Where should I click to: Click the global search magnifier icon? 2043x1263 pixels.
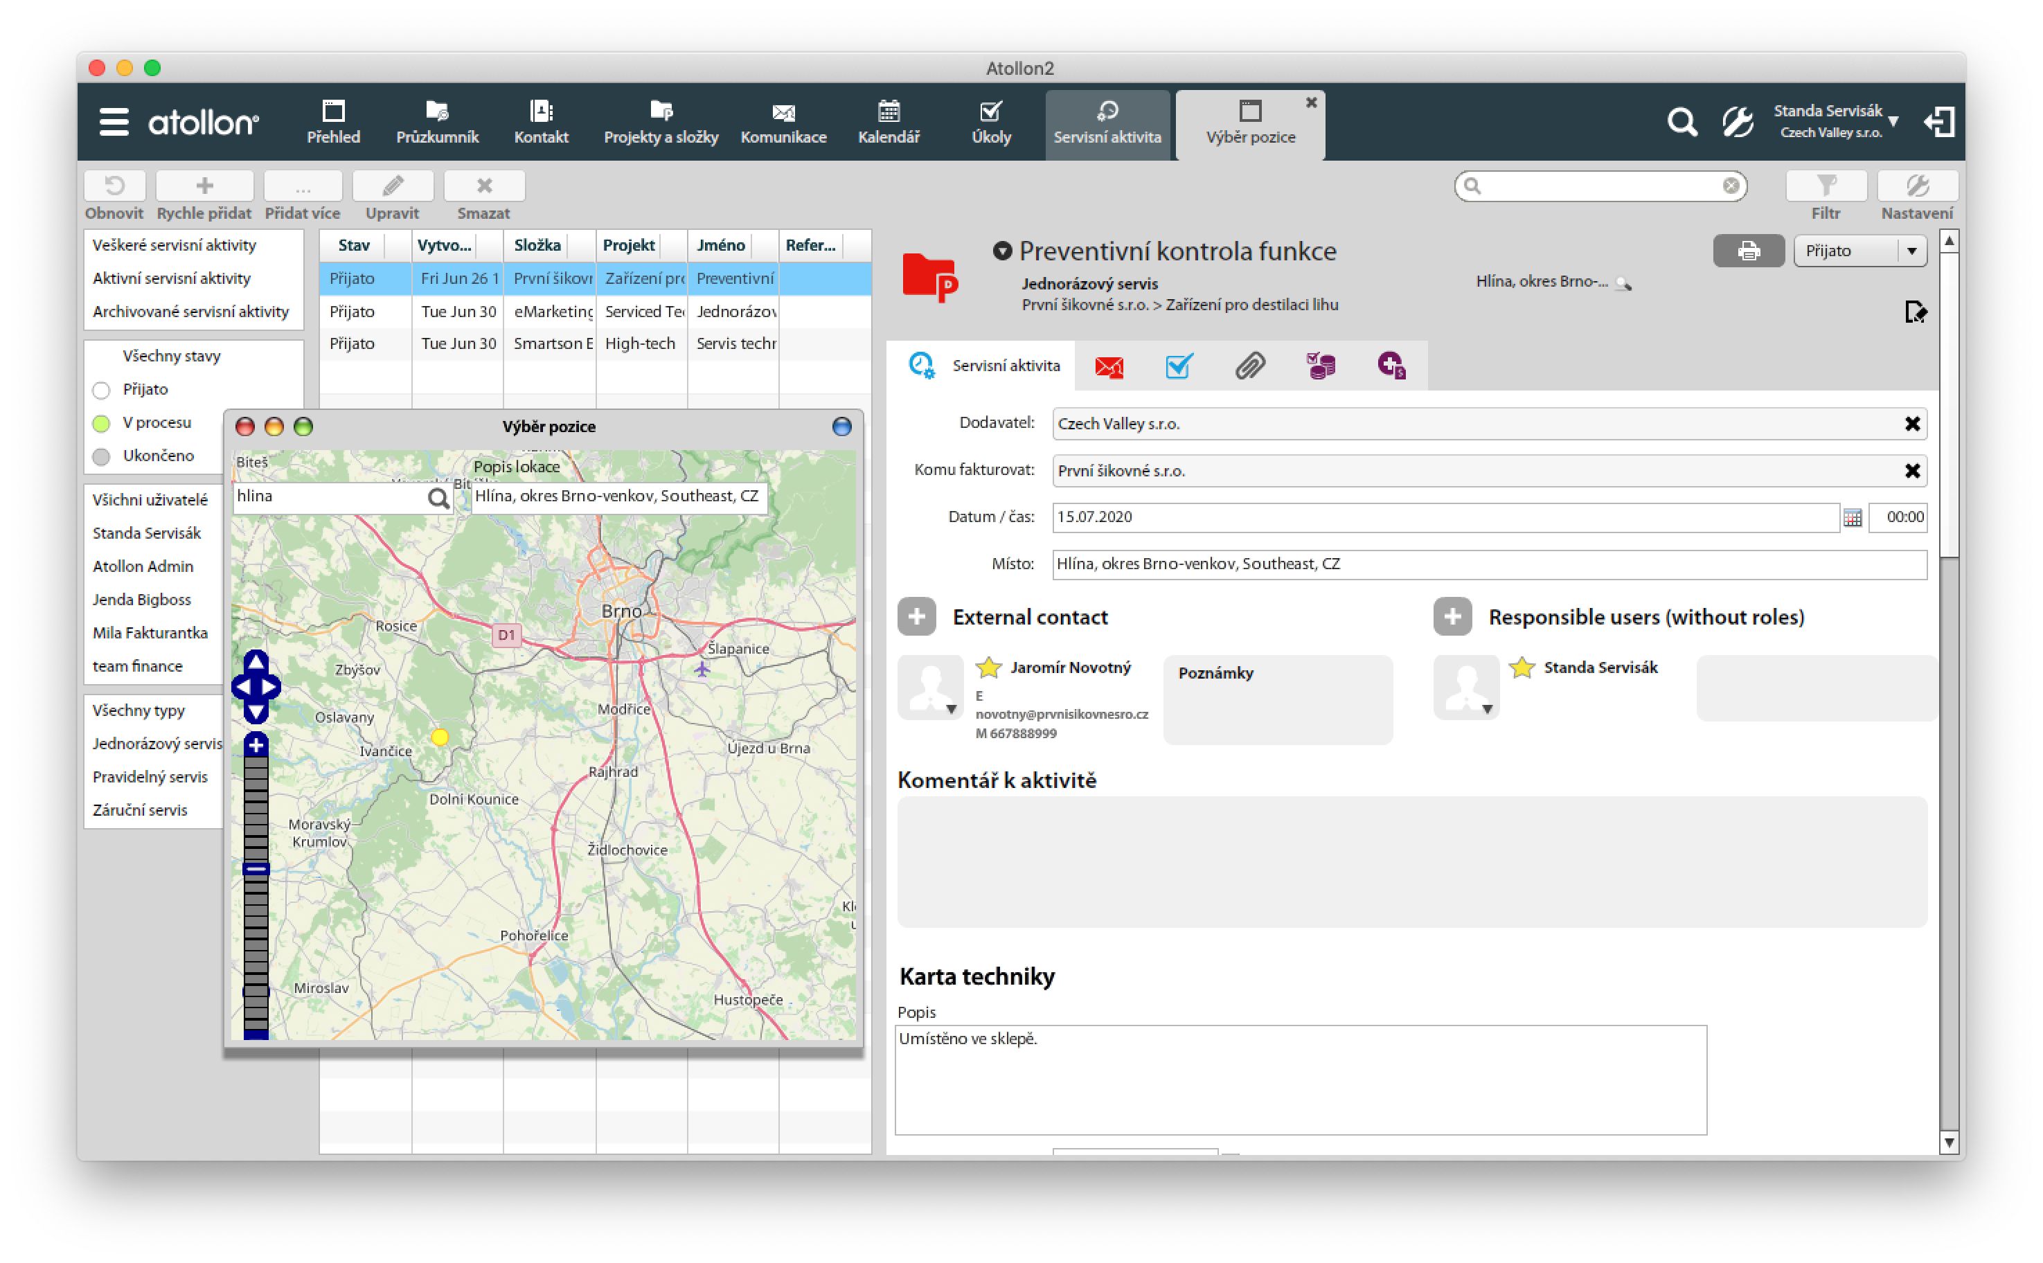tap(1681, 123)
